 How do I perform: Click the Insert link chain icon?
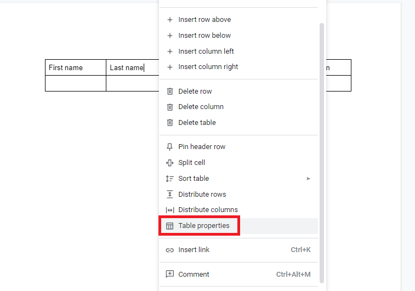click(169, 250)
